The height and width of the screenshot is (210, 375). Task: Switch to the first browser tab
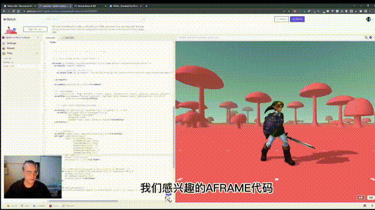(19, 6)
